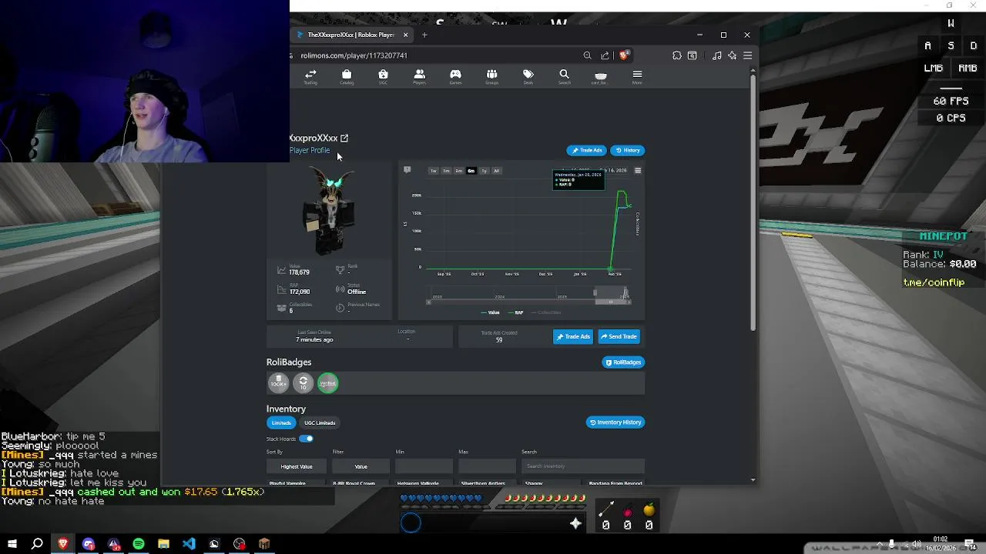Open the browser sidebar panel icon
Image resolution: width=986 pixels, height=554 pixels.
pyautogui.click(x=692, y=55)
